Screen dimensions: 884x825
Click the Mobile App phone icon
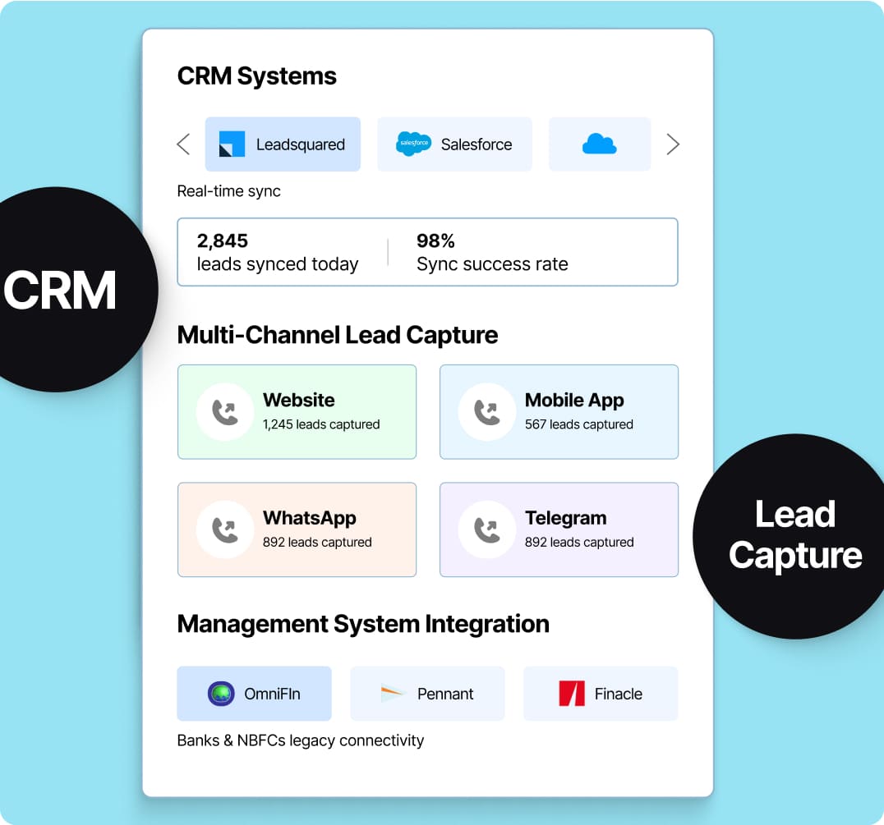[487, 411]
